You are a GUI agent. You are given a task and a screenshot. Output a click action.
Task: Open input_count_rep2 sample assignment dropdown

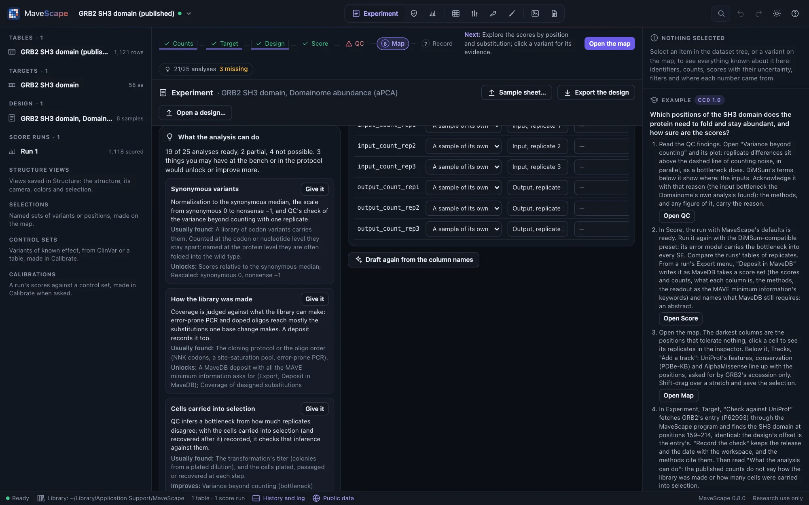point(464,146)
